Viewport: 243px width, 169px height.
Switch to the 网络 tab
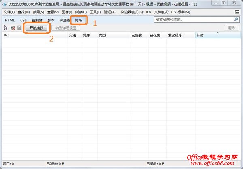(79, 20)
